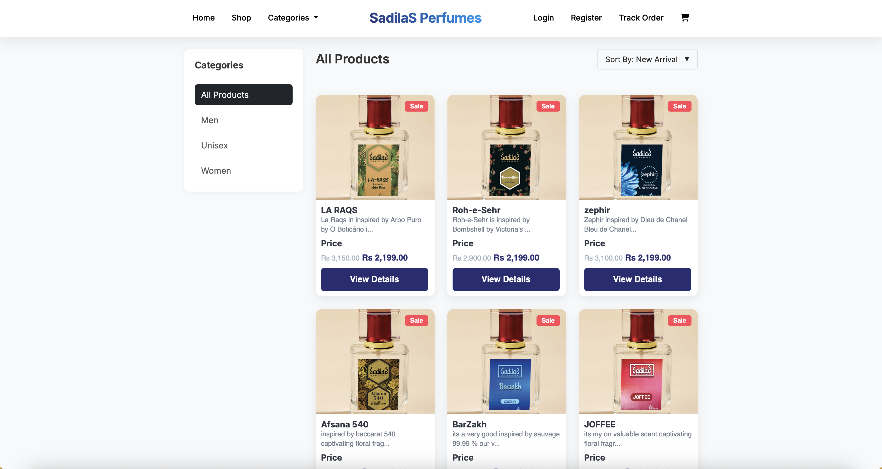This screenshot has width=882, height=469.
Task: Click Track Order in the header
Action: pyautogui.click(x=641, y=18)
